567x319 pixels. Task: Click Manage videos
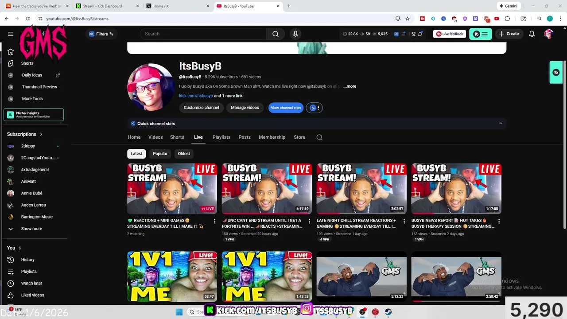(245, 108)
